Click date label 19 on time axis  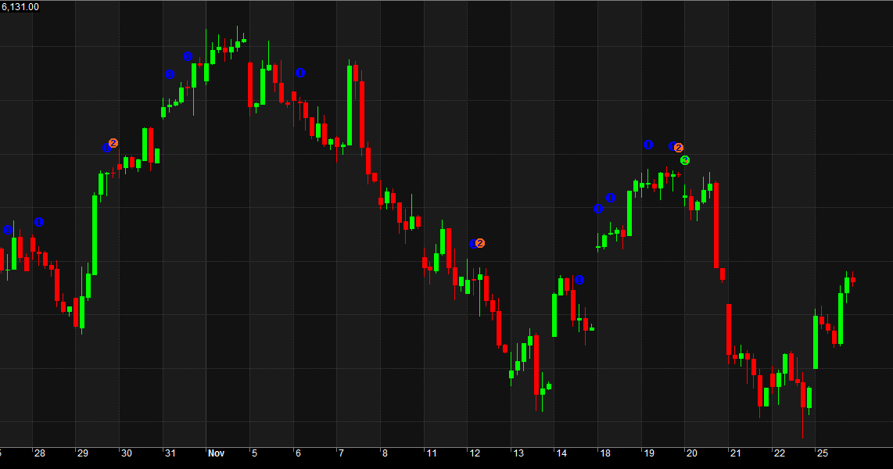[x=649, y=453]
